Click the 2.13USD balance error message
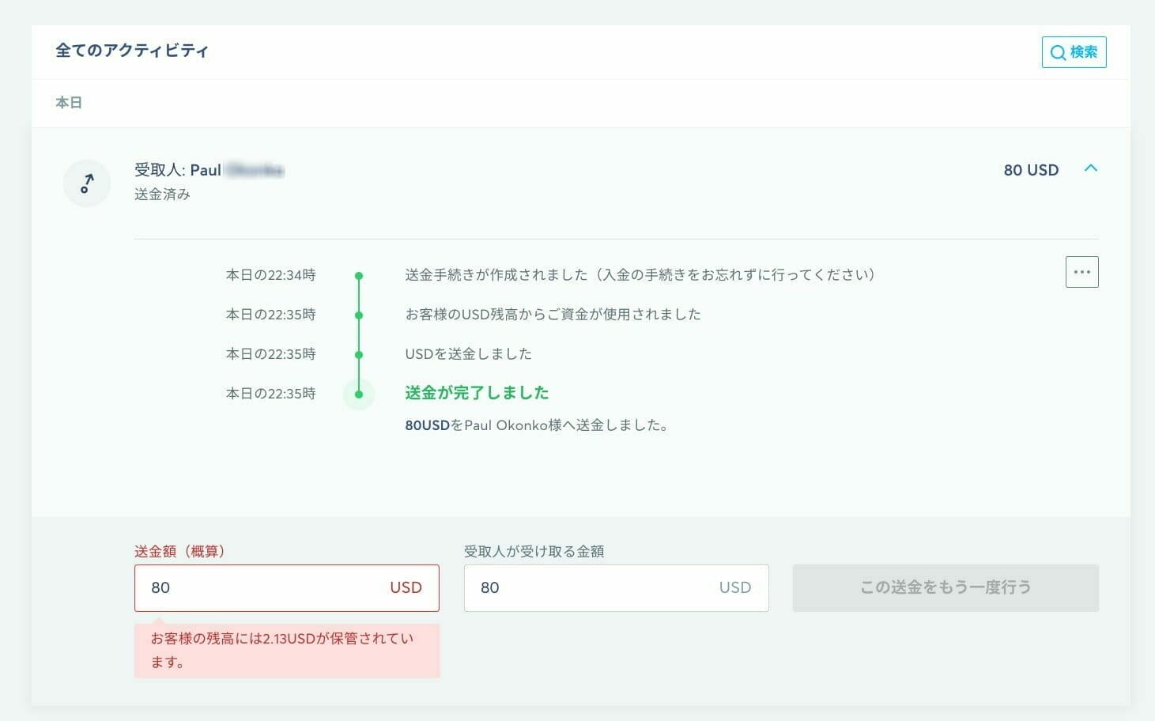Image resolution: width=1155 pixels, height=721 pixels. (287, 651)
